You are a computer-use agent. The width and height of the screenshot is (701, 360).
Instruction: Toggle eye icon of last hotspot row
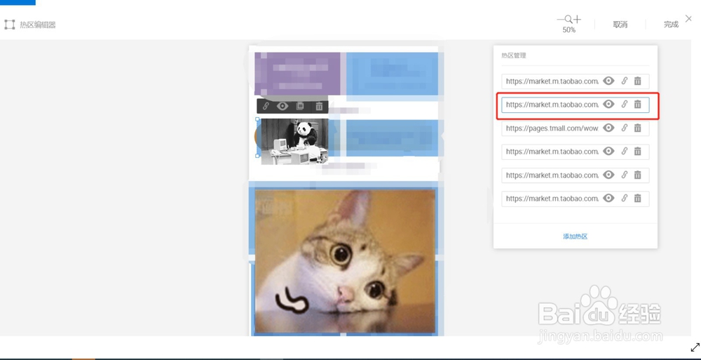coord(608,198)
